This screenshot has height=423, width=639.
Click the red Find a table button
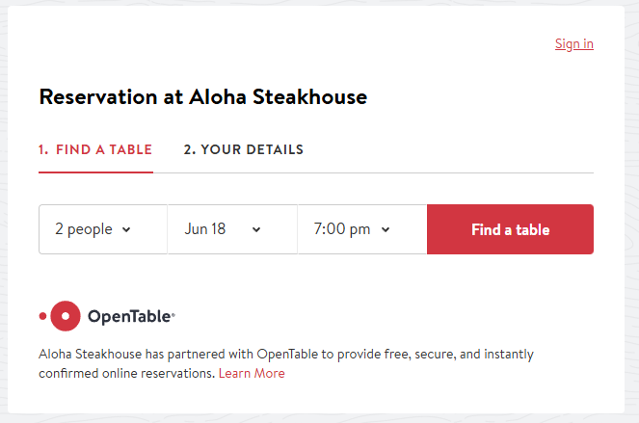click(510, 229)
